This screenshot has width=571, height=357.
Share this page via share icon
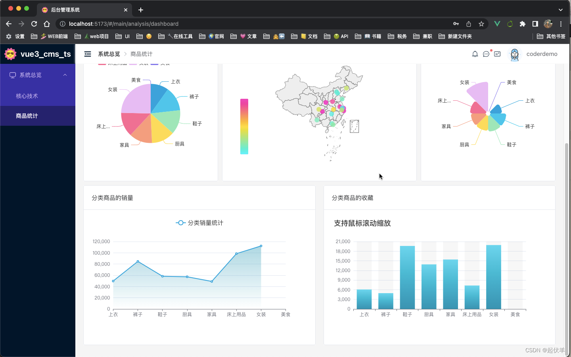click(x=469, y=24)
